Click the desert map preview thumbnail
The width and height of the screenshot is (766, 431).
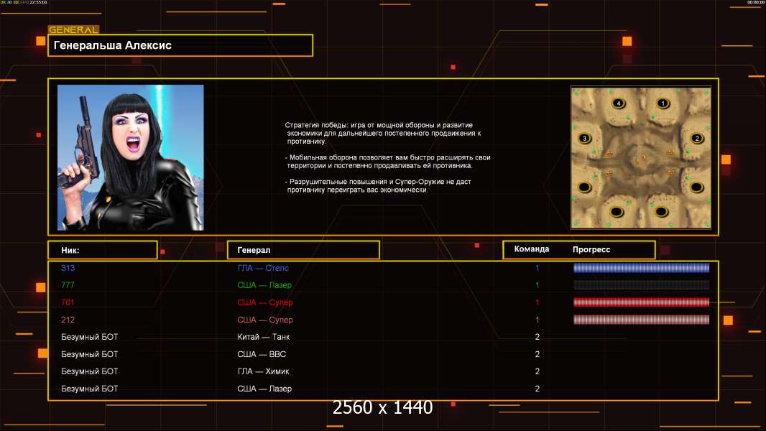641,157
